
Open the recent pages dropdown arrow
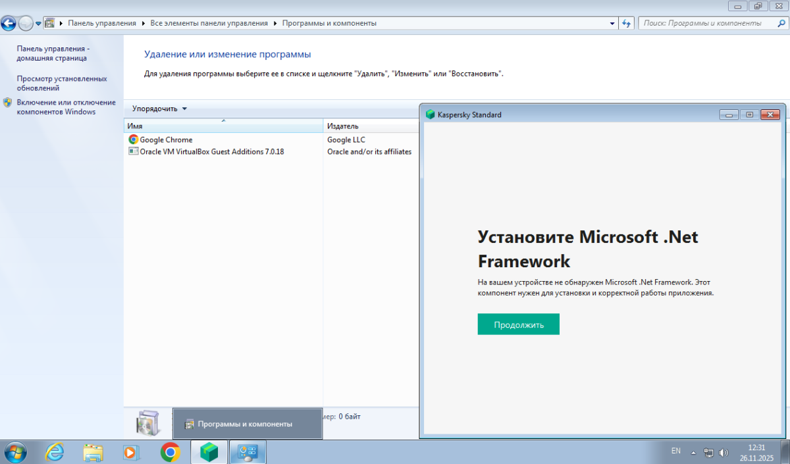click(38, 24)
